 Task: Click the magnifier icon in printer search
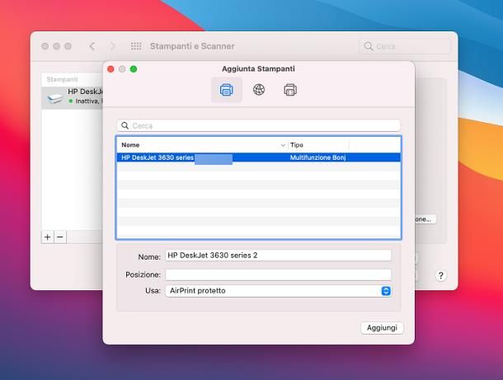(125, 125)
